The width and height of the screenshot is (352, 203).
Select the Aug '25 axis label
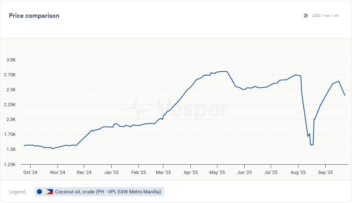[x=298, y=172]
